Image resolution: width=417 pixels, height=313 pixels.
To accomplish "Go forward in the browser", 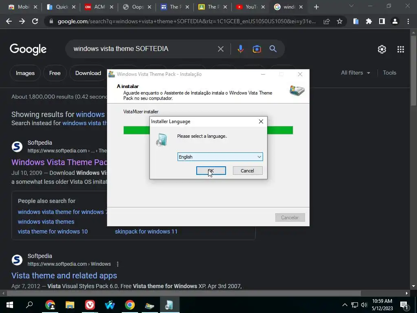I will (22, 21).
